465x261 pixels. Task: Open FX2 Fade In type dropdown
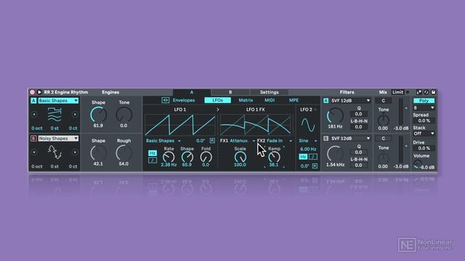pyautogui.click(x=280, y=141)
